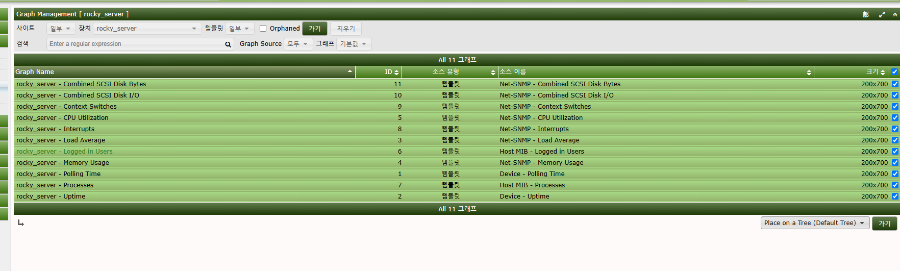Open rocky_server Processes graph
Screen dimensions: 900x271
click(x=55, y=185)
